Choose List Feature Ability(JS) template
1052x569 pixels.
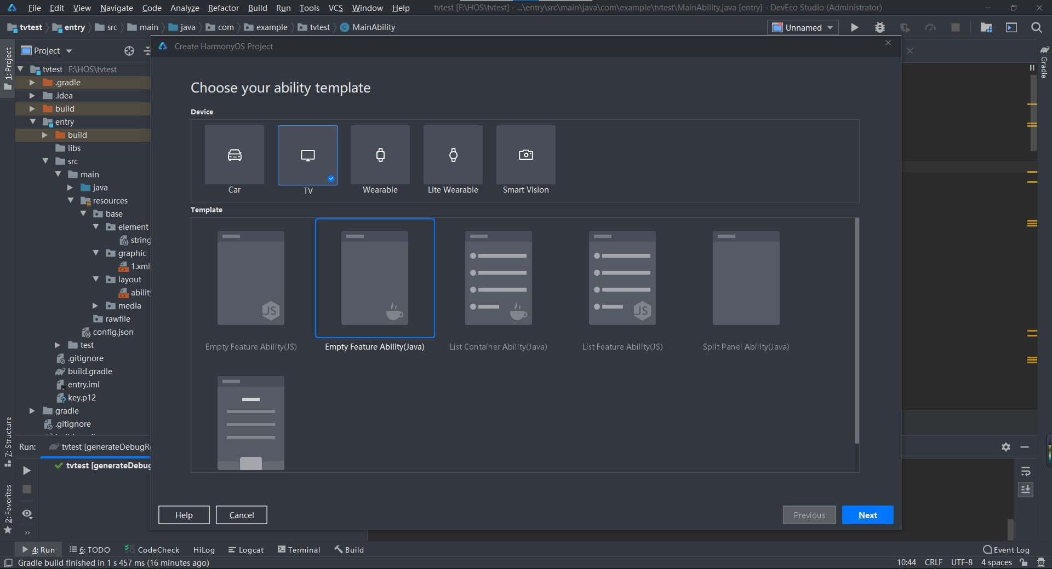click(622, 278)
